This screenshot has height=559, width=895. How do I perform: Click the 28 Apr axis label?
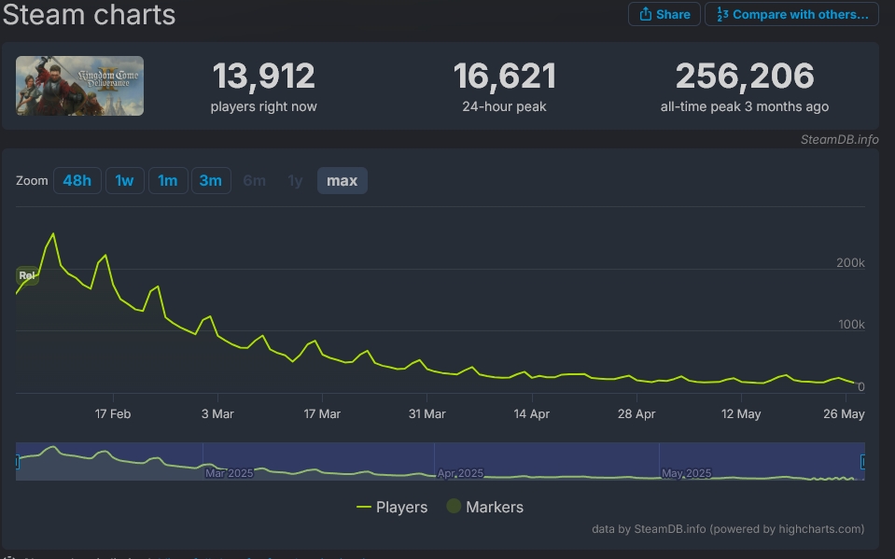click(636, 414)
